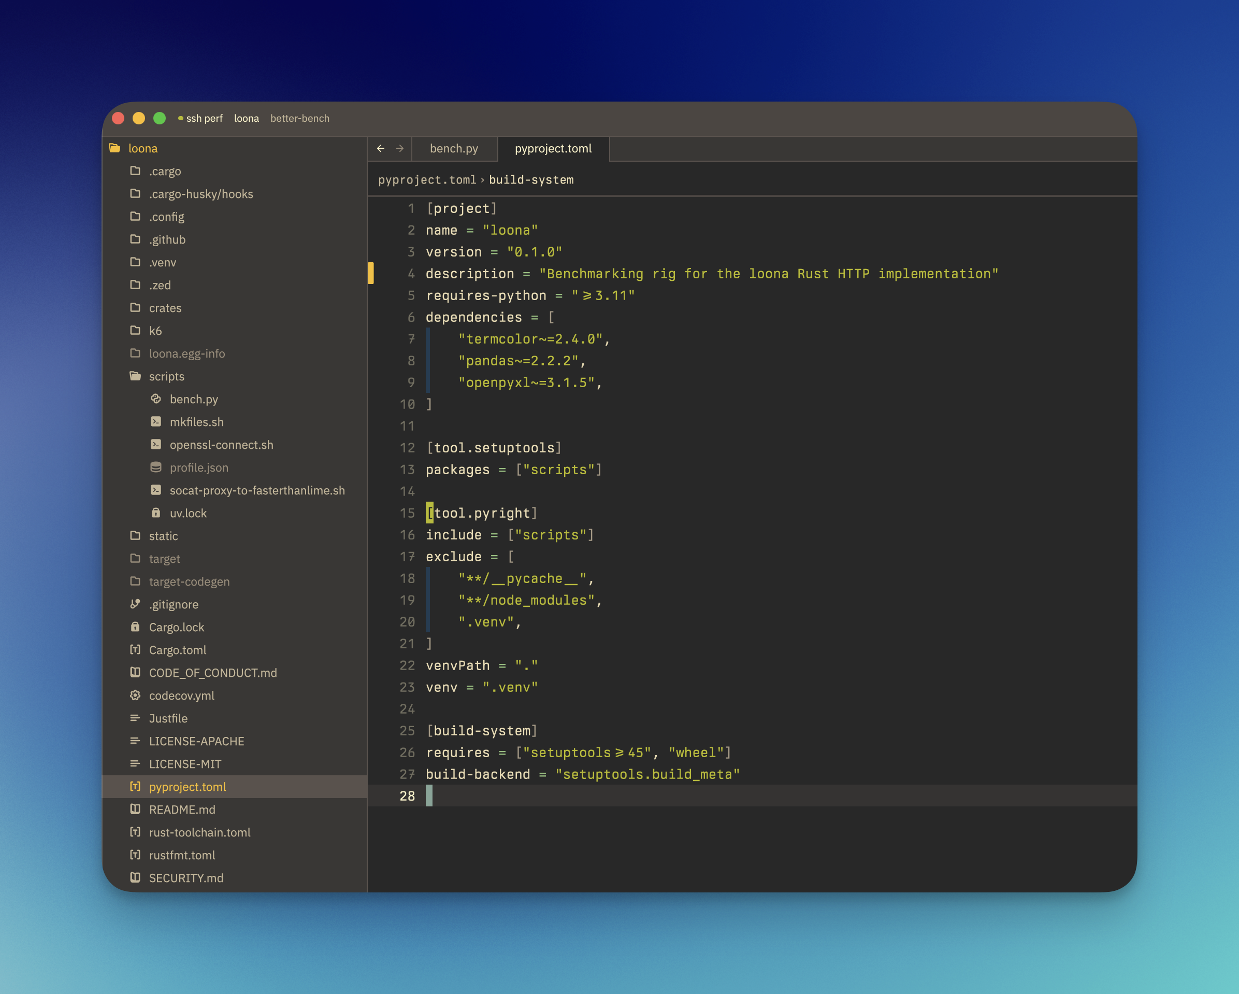
Task: Click the git icon beside .gitignore
Action: (135, 604)
